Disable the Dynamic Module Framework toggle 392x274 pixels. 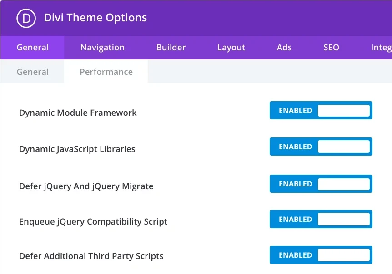click(x=321, y=111)
